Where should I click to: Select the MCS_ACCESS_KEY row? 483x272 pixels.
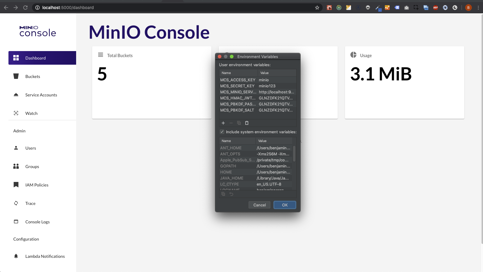(x=258, y=80)
